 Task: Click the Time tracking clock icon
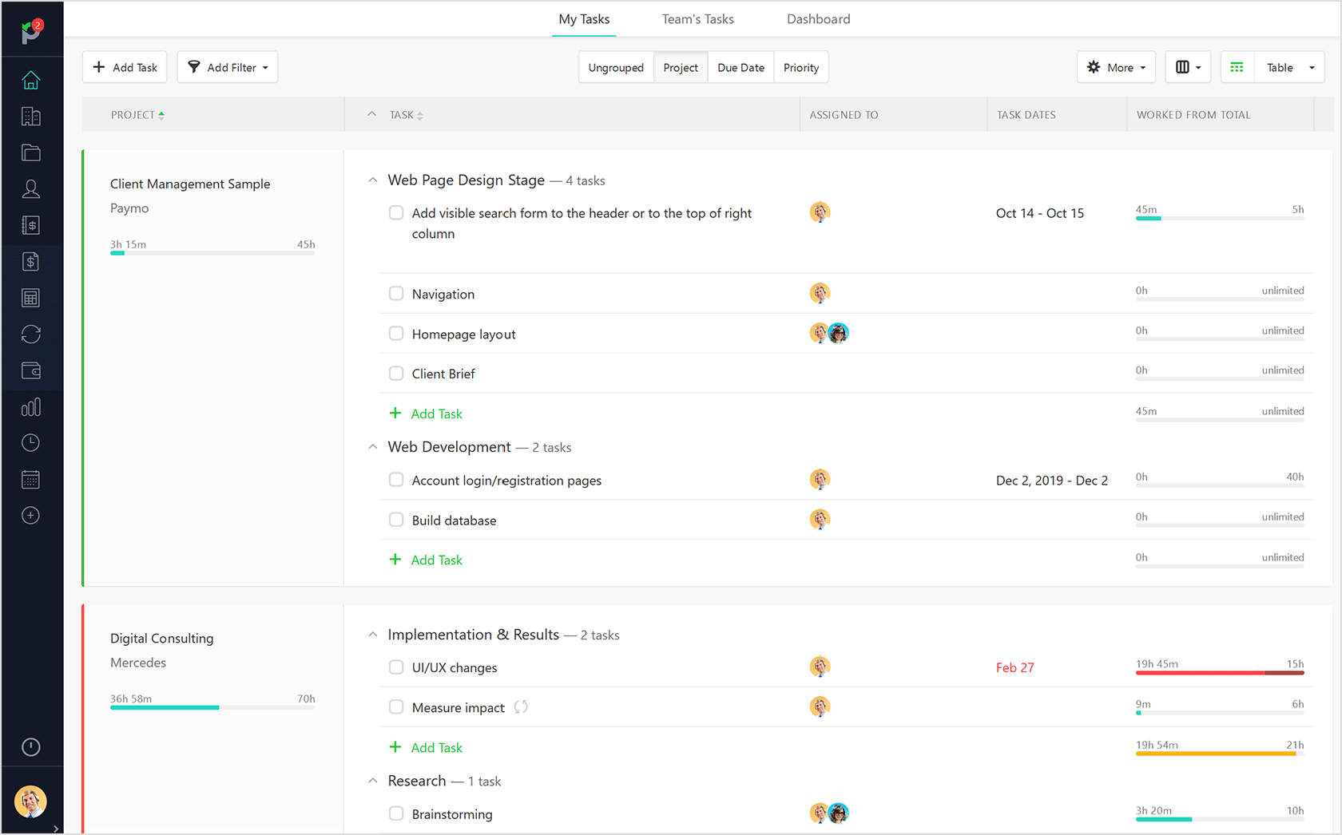[x=30, y=442]
